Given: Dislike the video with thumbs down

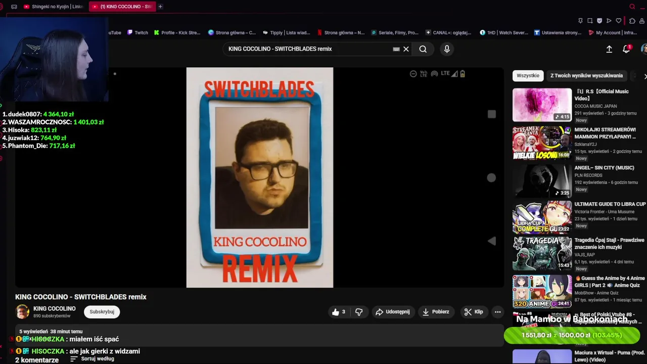Looking at the screenshot, I should (x=359, y=312).
